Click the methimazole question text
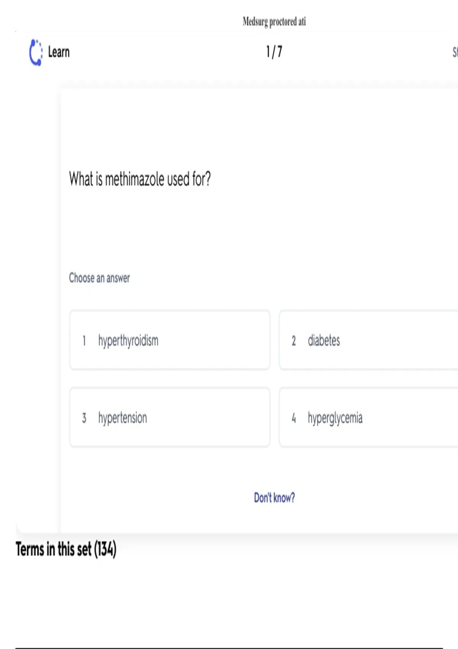This screenshot has width=458, height=649. (x=140, y=179)
